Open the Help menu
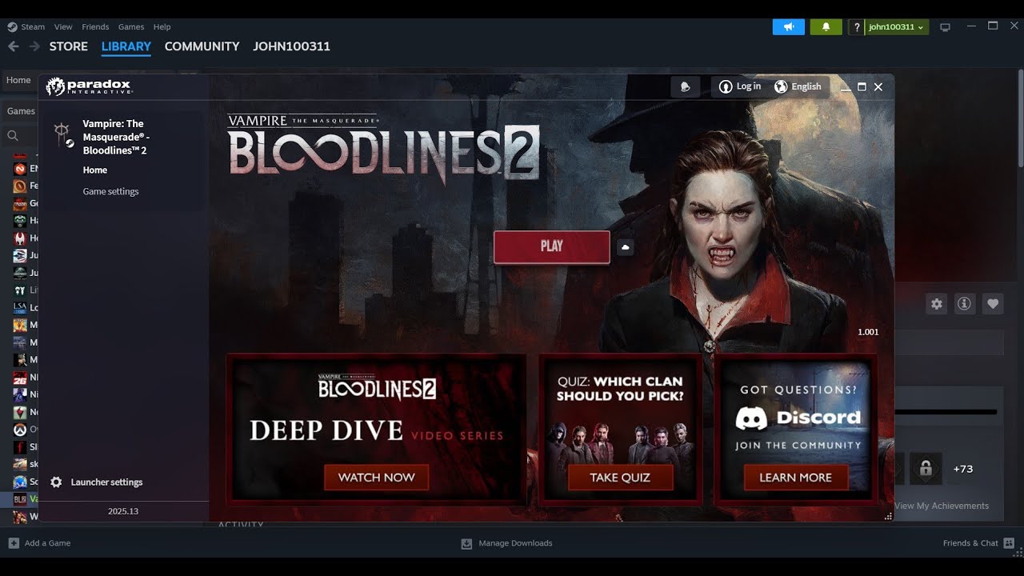The height and width of the screenshot is (576, 1024). tap(162, 27)
